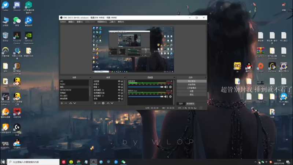Float the Controls dock via header icon
Image resolution: width=293 pixels, height=165 pixels.
click(206, 77)
